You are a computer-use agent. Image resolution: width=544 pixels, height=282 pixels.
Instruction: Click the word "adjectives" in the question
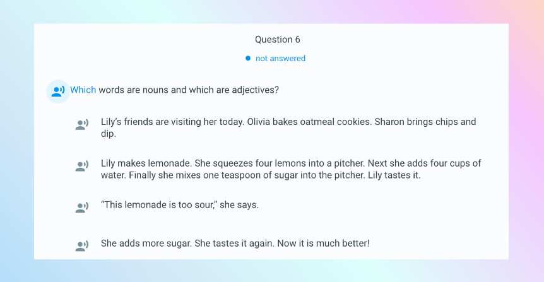click(255, 90)
